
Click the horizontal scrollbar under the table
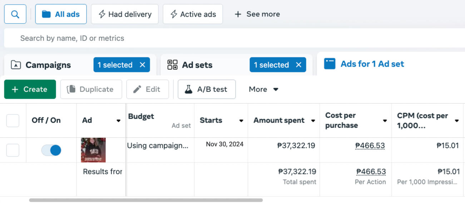[146, 200]
